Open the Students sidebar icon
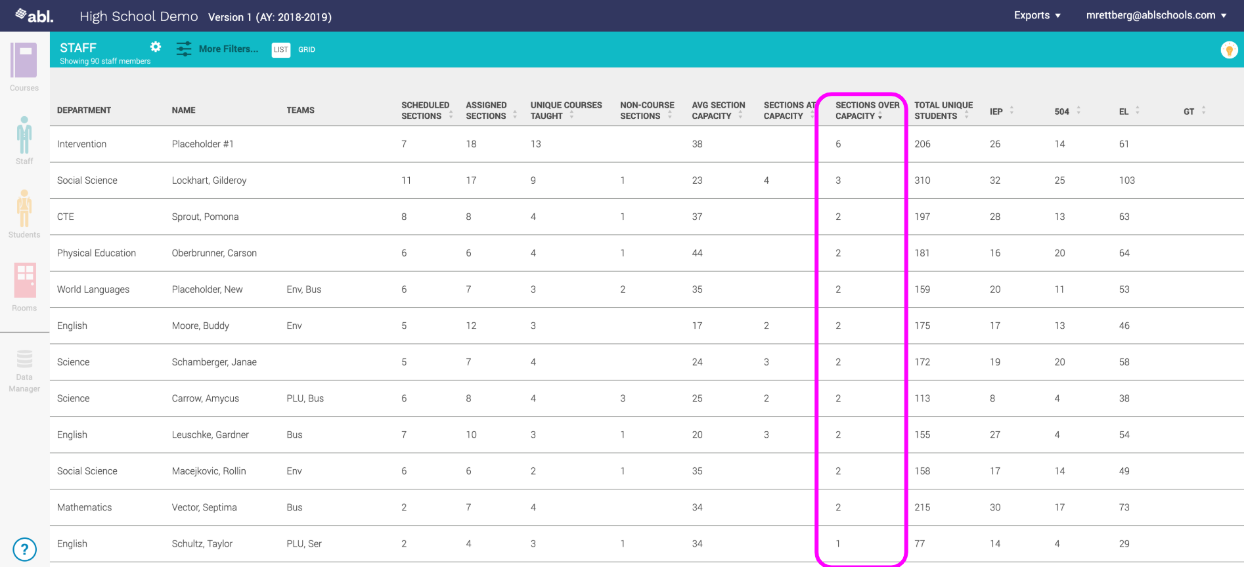1244x567 pixels. point(24,209)
